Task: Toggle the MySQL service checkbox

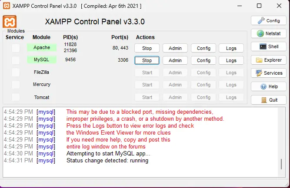Action: click(16, 60)
